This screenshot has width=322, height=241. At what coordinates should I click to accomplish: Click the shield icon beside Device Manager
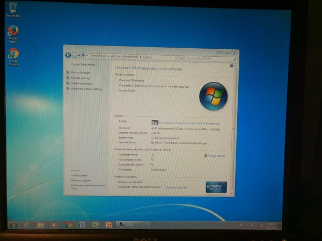click(x=68, y=72)
